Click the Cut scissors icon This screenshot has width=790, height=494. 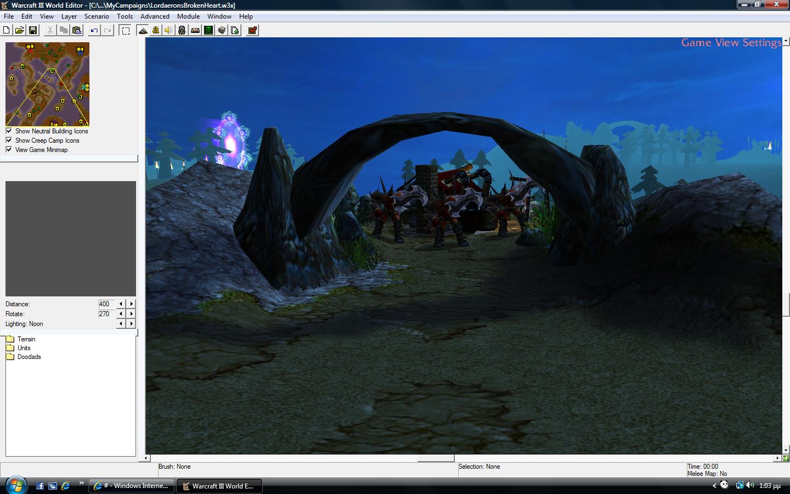[50, 30]
